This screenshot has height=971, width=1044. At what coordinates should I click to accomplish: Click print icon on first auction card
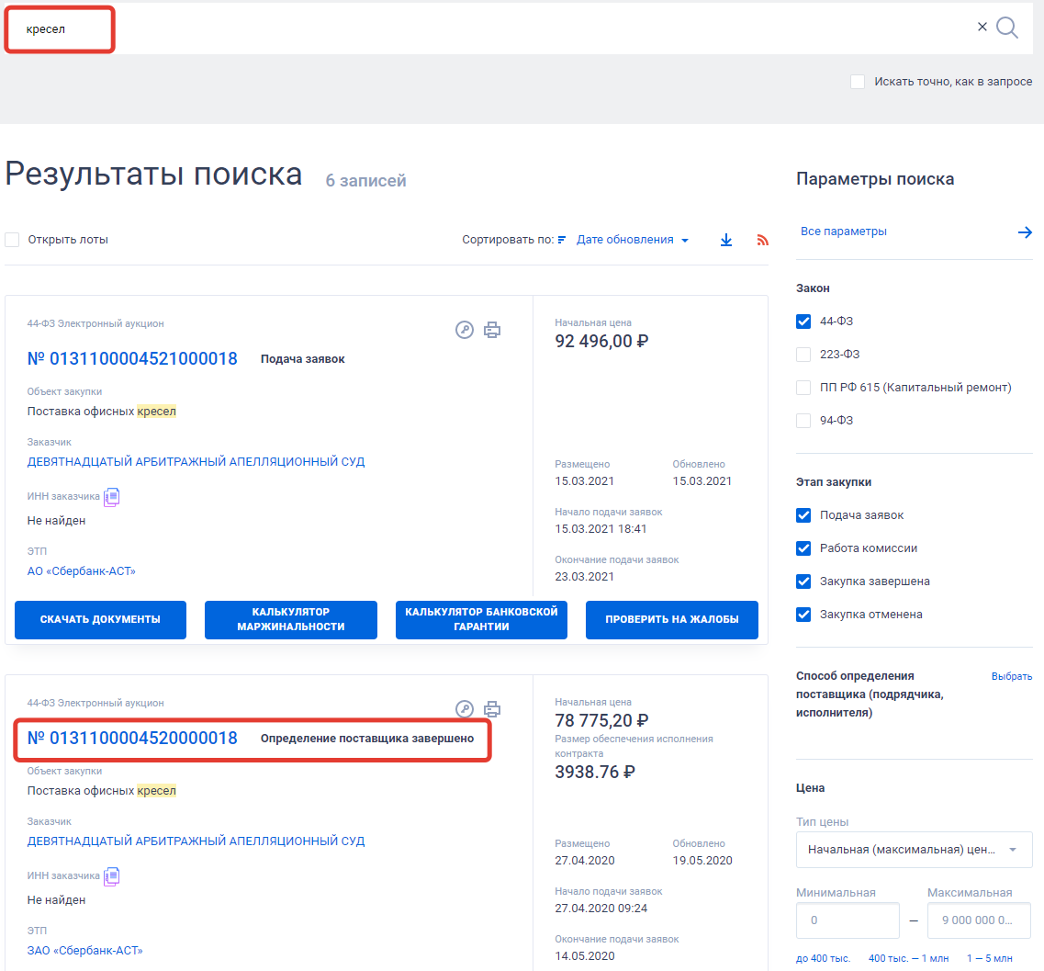tap(492, 330)
